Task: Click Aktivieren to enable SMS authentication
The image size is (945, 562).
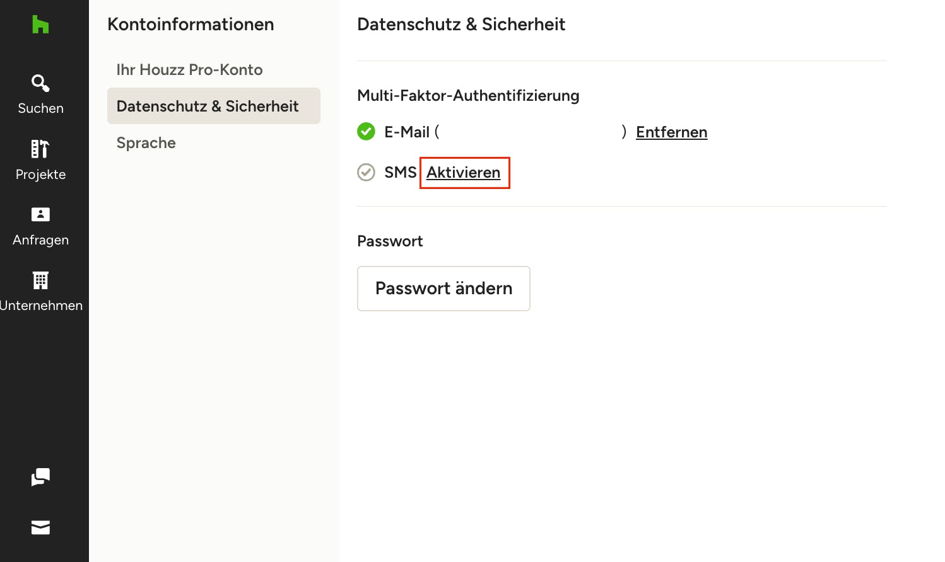Action: point(464,173)
